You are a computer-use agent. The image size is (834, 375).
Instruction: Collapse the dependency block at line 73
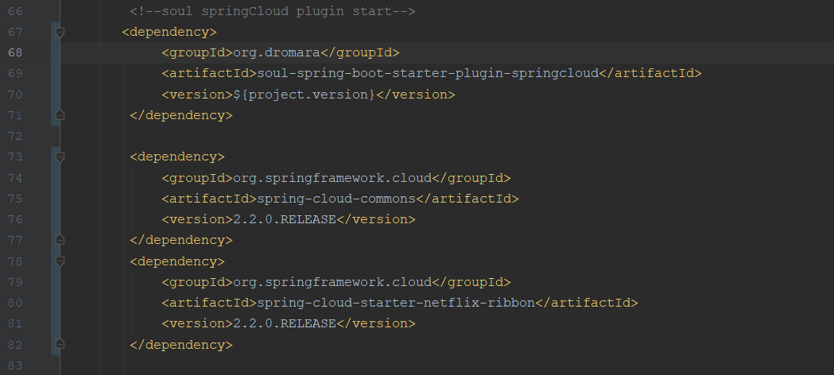point(60,157)
